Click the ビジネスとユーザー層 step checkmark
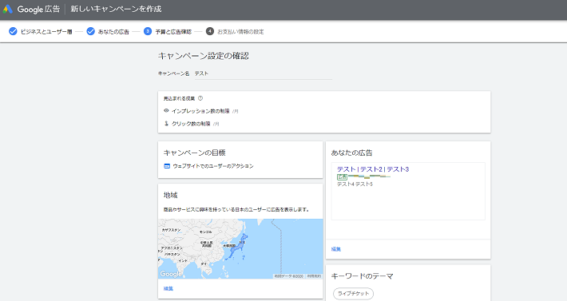This screenshot has width=567, height=301. [x=13, y=31]
